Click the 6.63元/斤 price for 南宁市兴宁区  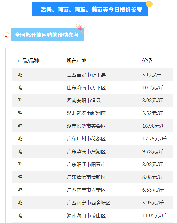tap(153, 190)
